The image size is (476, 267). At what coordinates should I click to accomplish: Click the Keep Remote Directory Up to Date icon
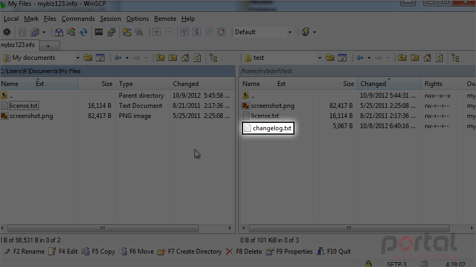pos(84,32)
